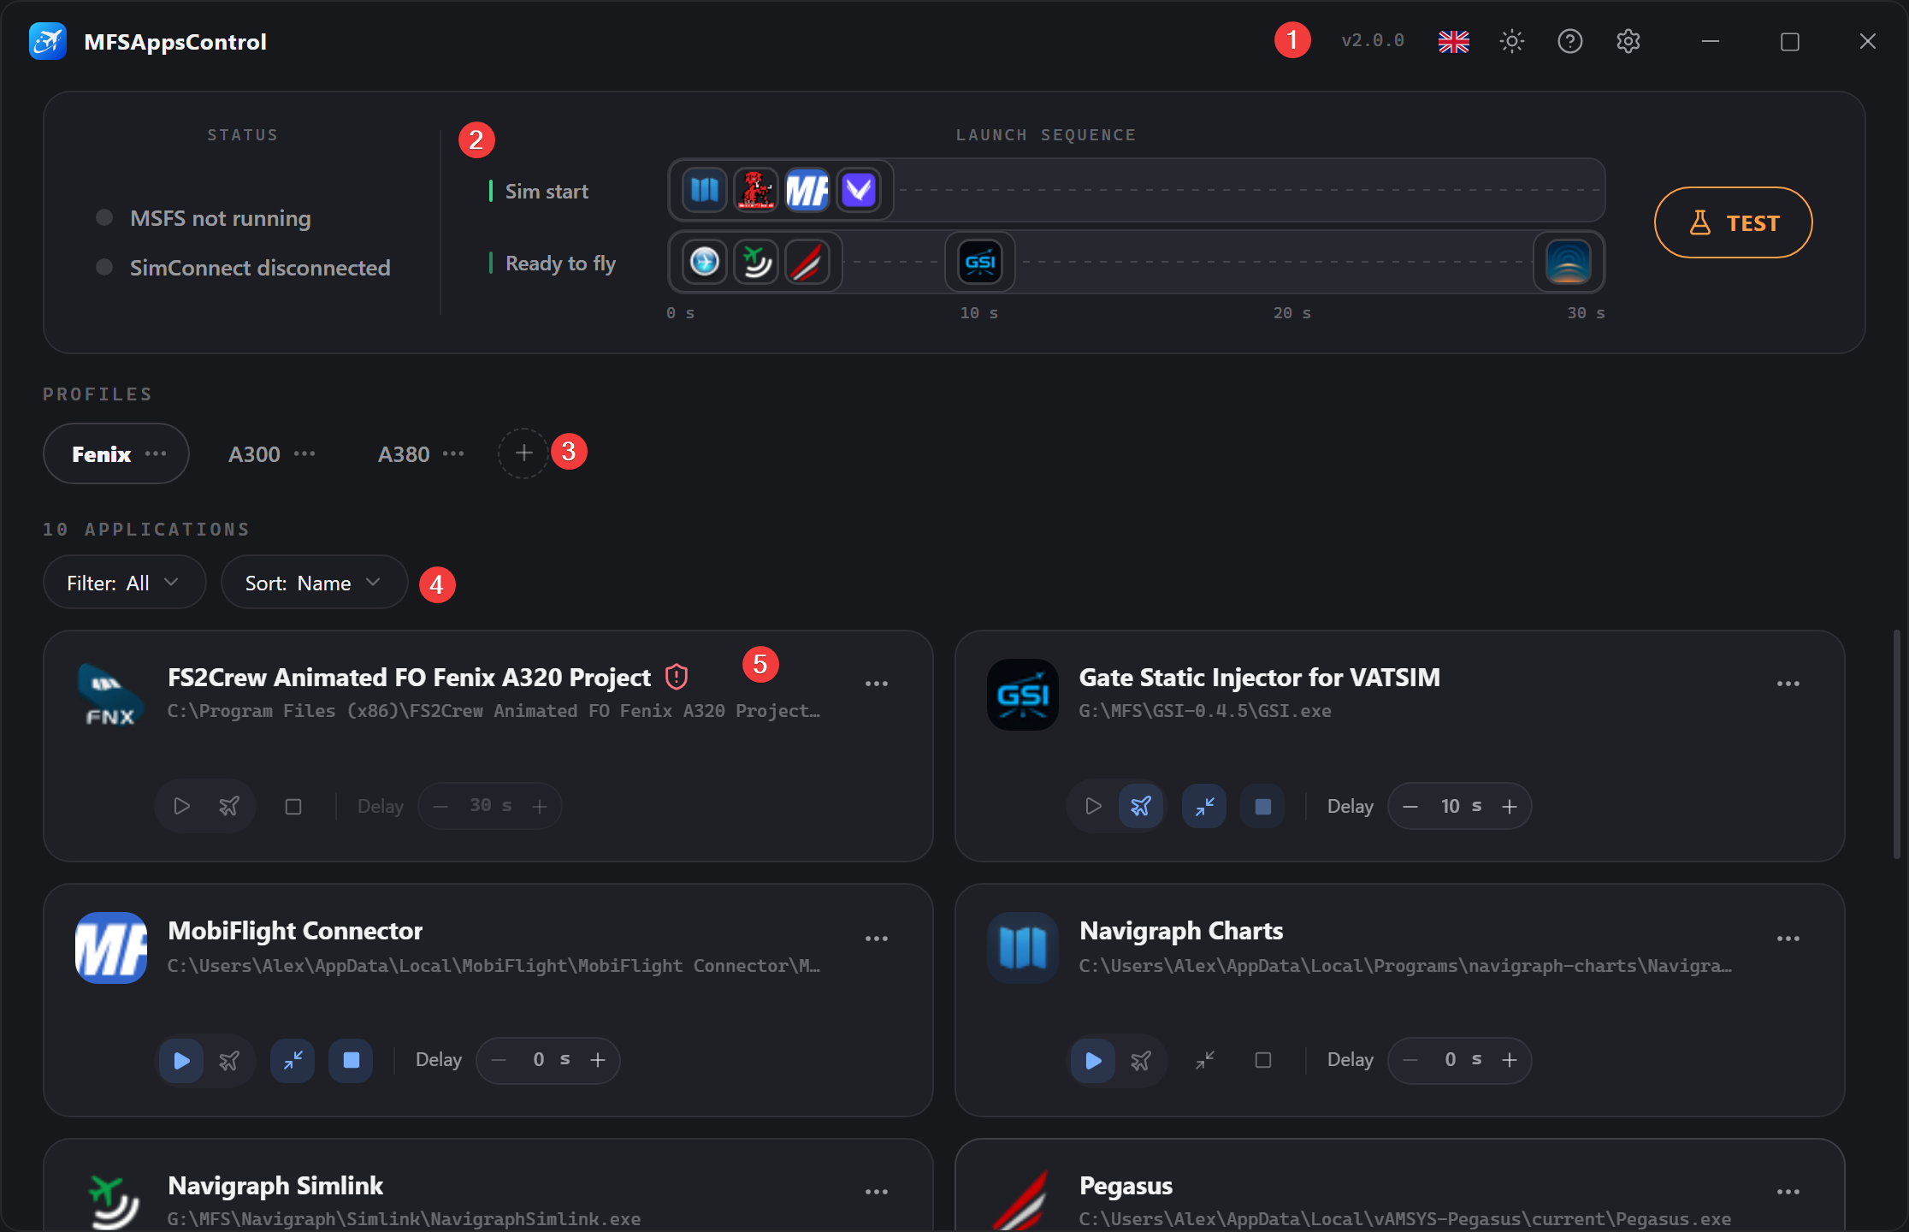Open more options for Navigraph Charts card
This screenshot has height=1232, width=1909.
pyautogui.click(x=1788, y=939)
